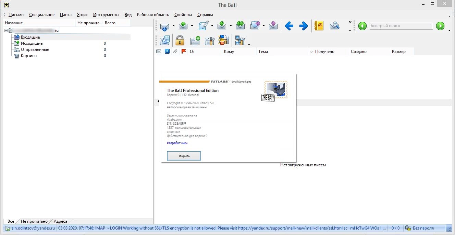
Task: Open the Справка menu
Action: point(205,15)
